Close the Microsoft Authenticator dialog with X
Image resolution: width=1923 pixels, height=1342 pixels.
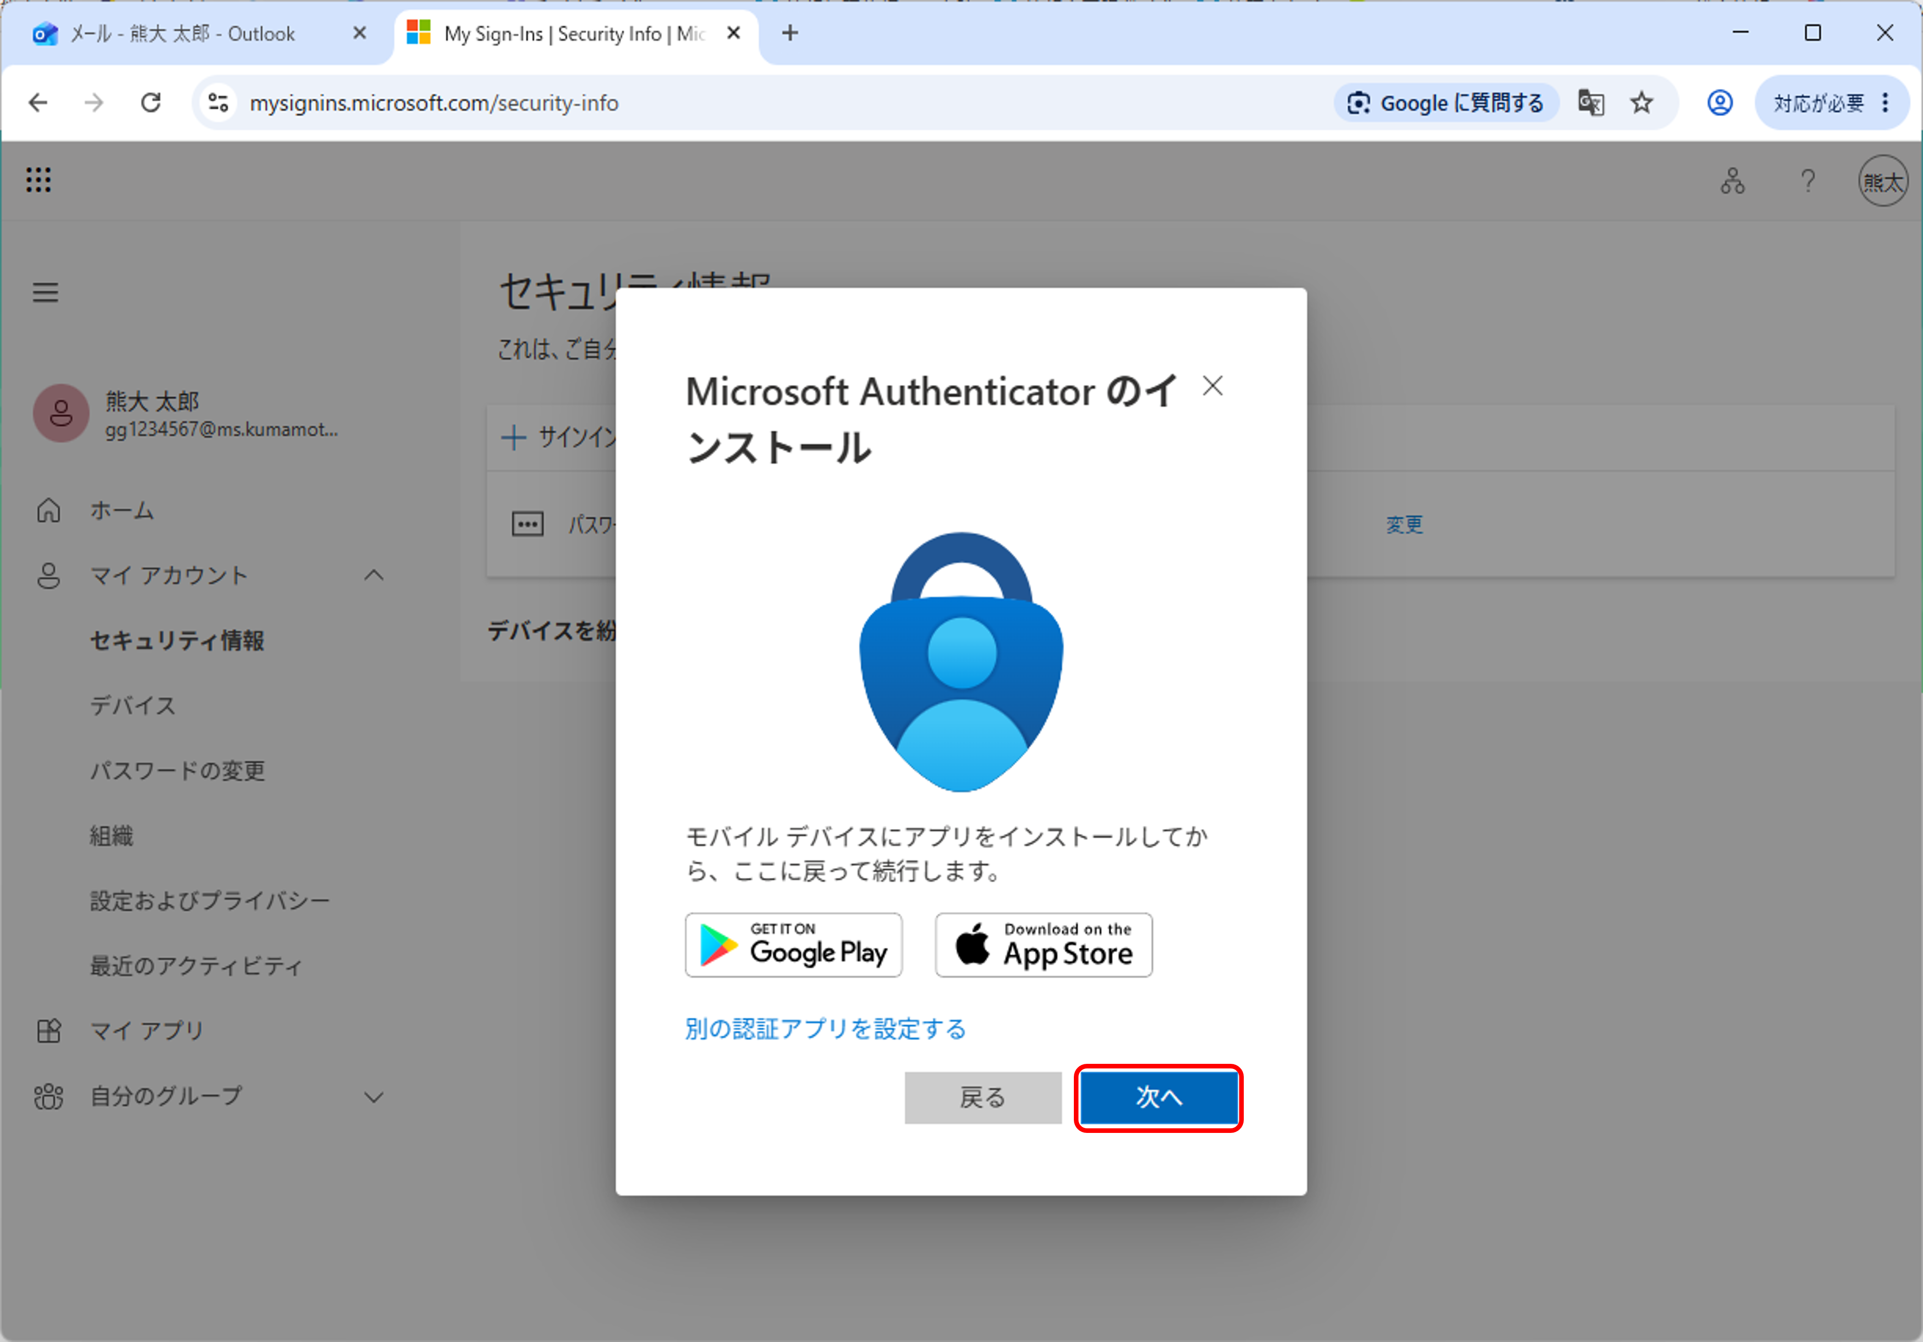[x=1212, y=386]
